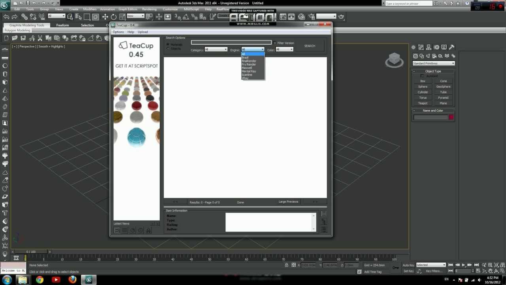Collapse the Object Type rollout

coord(433,71)
